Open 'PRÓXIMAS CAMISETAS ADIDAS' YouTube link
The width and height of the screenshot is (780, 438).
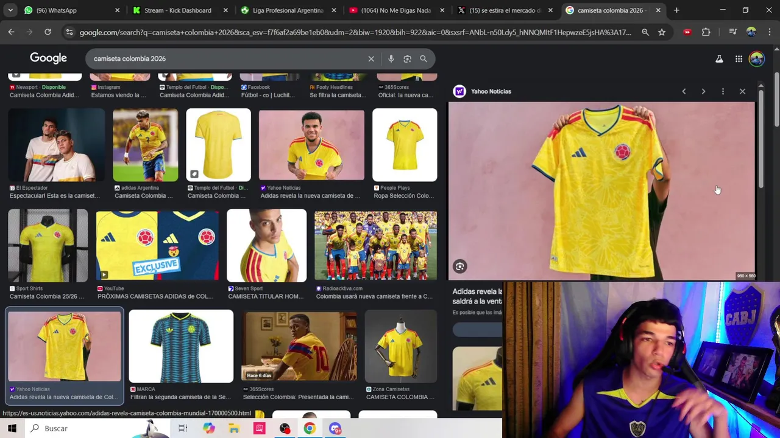click(x=155, y=296)
